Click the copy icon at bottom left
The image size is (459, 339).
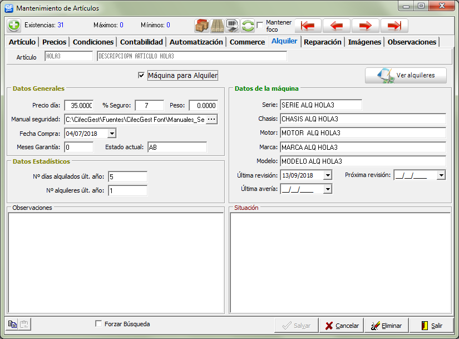pyautogui.click(x=12, y=325)
